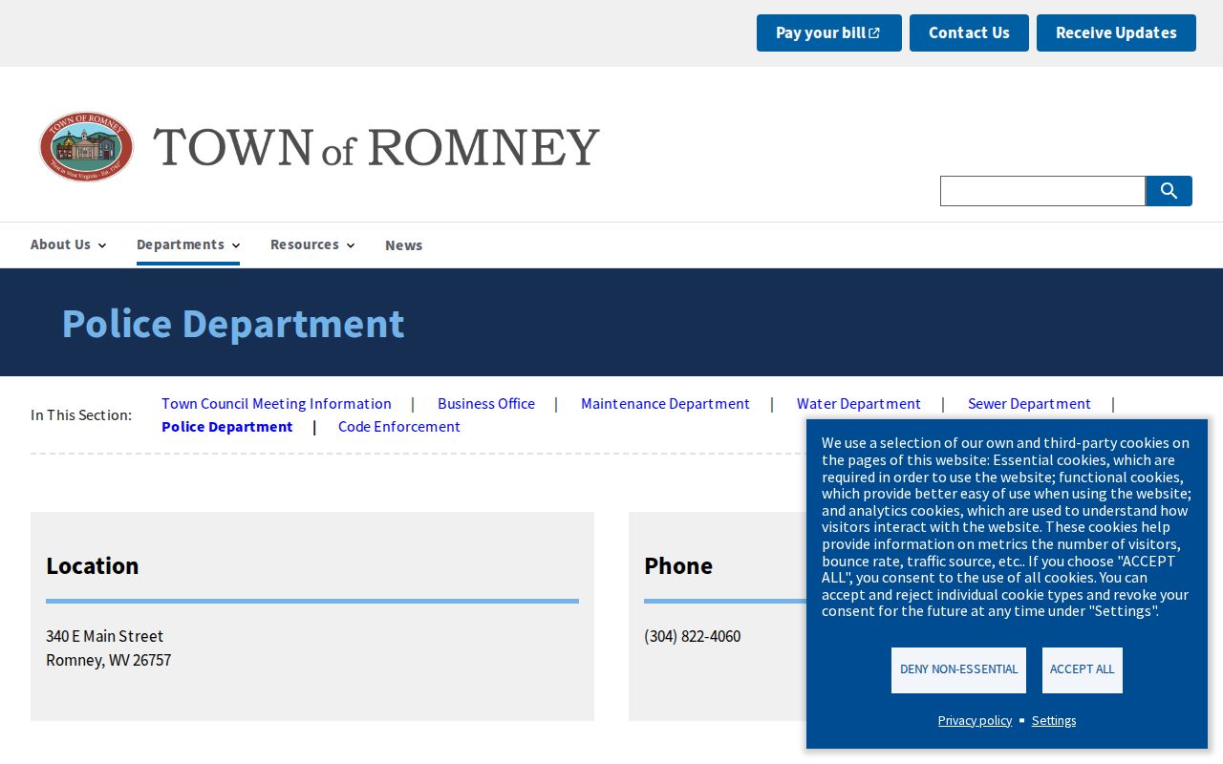This screenshot has height=764, width=1223.
Task: Click the Police Department page heading
Action: tap(233, 323)
